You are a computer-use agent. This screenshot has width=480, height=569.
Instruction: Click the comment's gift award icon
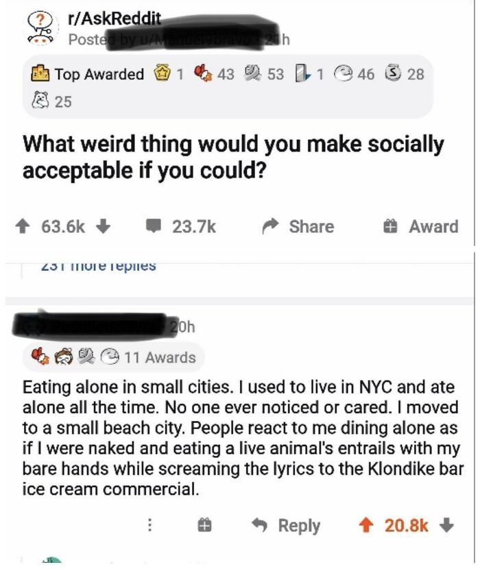click(x=204, y=526)
